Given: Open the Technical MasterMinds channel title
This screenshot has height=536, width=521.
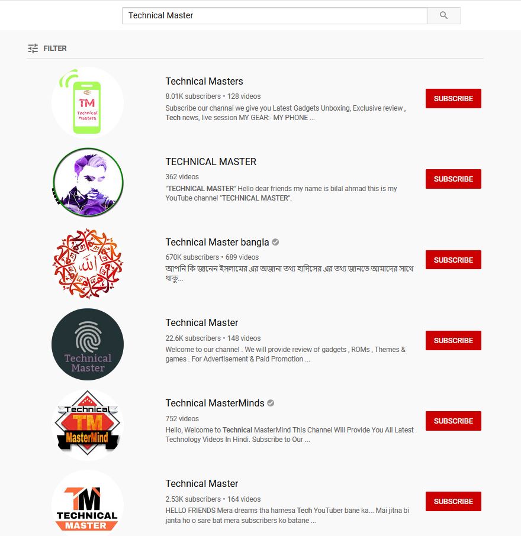Looking at the screenshot, I should 215,403.
